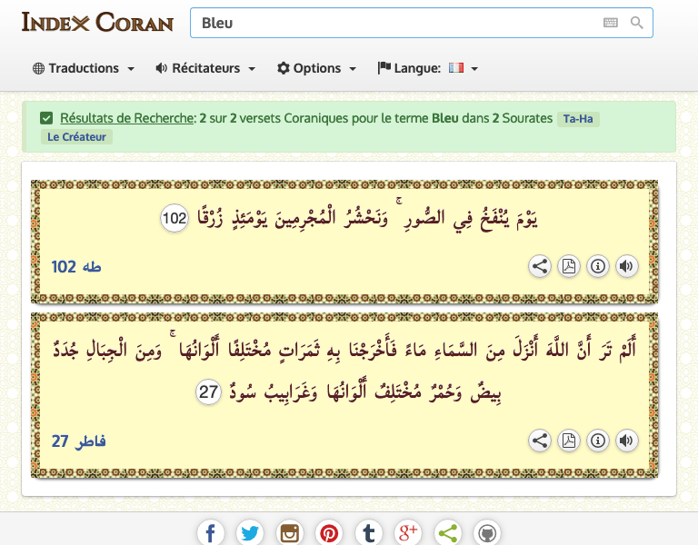
Task: Open PDF export for verse Ta-Ha 102
Action: (x=569, y=266)
